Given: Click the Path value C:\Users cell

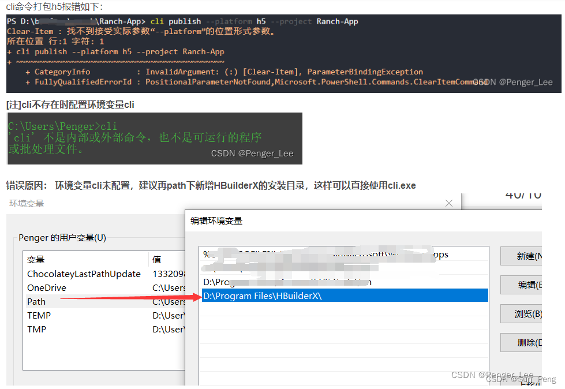Looking at the screenshot, I should pyautogui.click(x=169, y=301).
